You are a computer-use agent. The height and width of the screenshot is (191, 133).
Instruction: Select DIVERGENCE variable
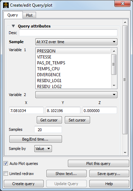click(x=73, y=75)
